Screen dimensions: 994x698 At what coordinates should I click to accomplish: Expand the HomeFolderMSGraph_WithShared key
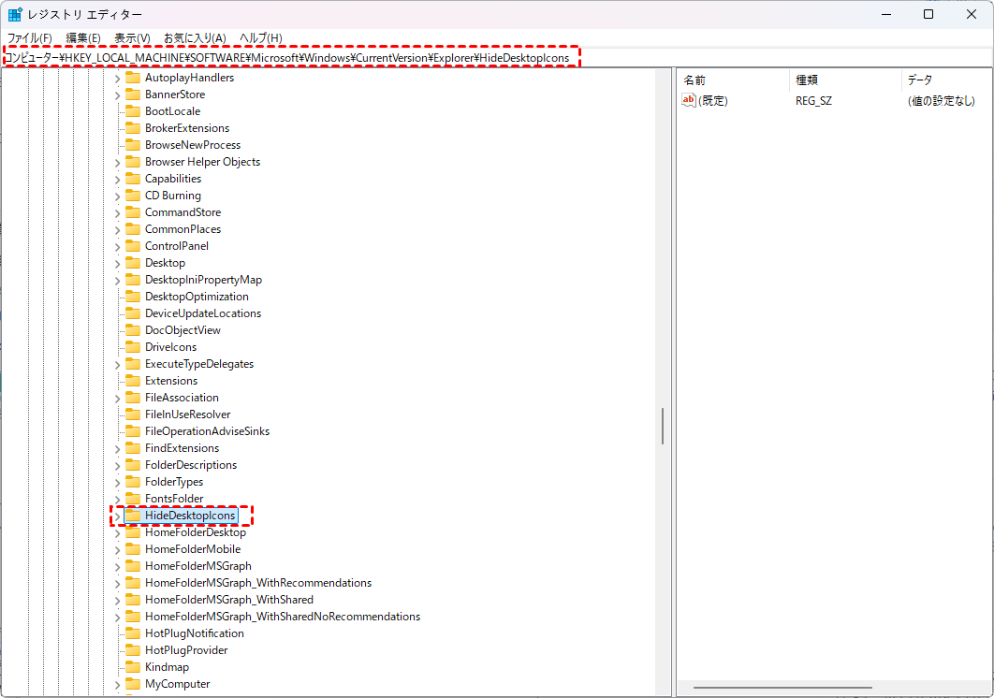click(x=117, y=600)
